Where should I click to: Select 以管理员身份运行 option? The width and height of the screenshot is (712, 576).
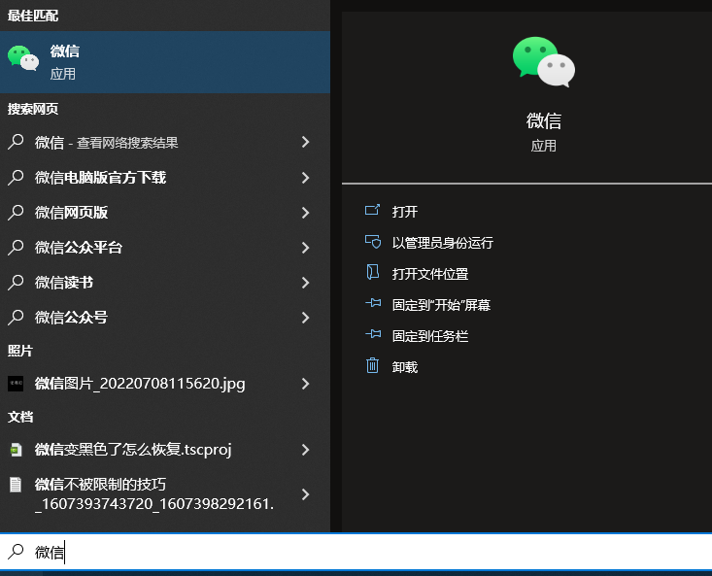point(442,243)
